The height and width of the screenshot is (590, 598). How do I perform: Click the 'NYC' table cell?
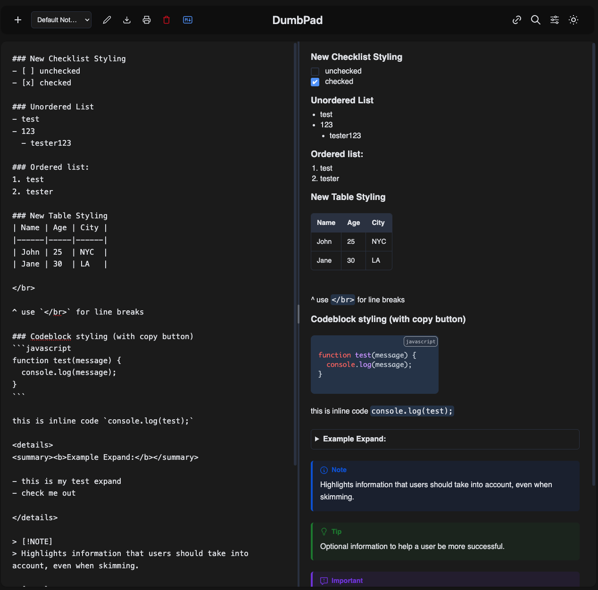pyautogui.click(x=379, y=241)
